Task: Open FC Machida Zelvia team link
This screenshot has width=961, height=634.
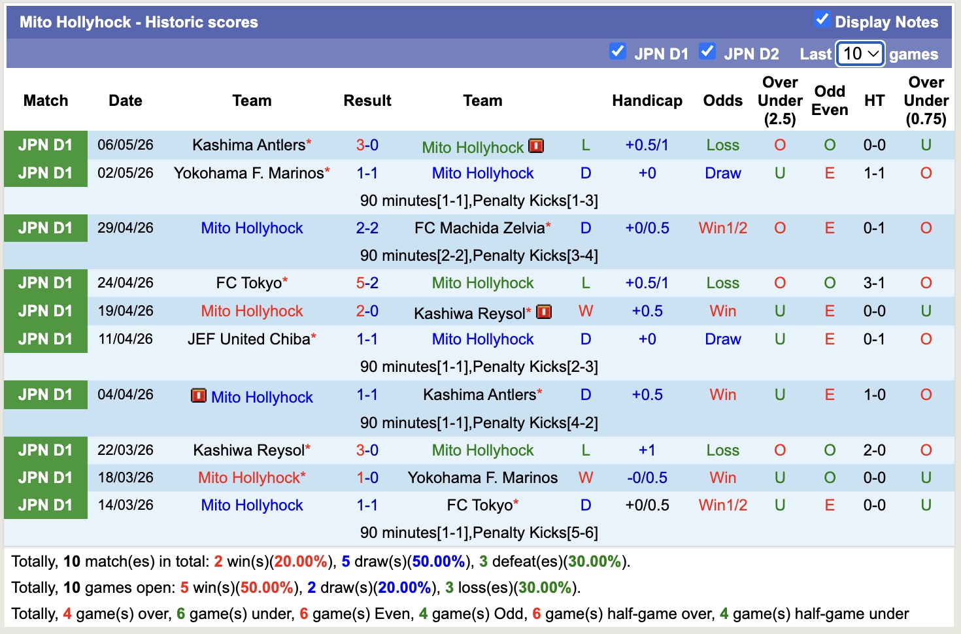Action: pyautogui.click(x=480, y=228)
